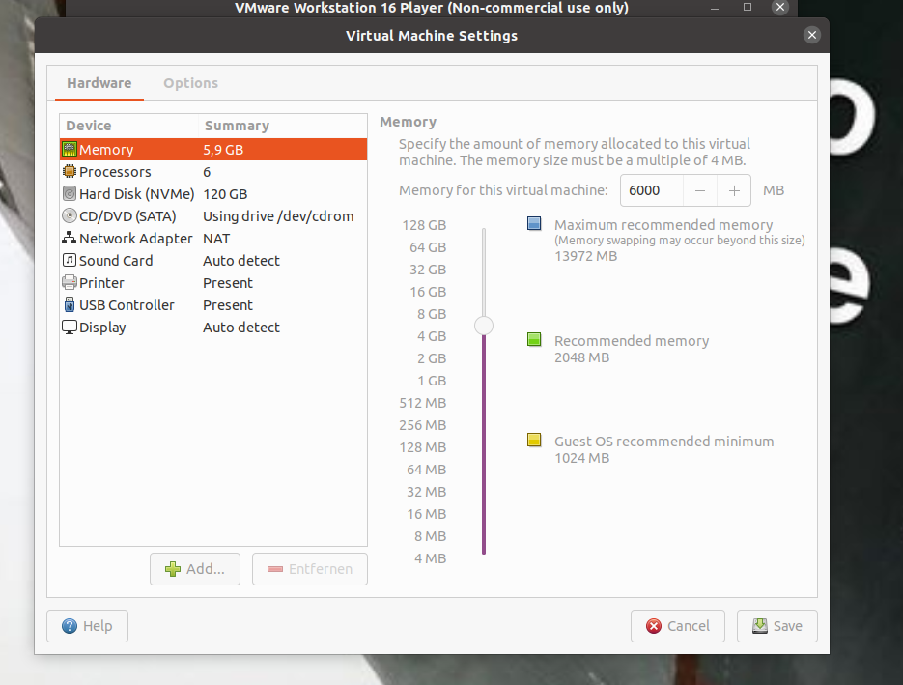Click the Processors chip icon
Image resolution: width=903 pixels, height=685 pixels.
tap(70, 172)
